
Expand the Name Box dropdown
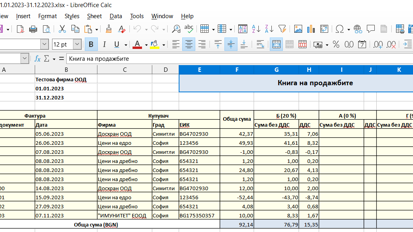pos(25,58)
